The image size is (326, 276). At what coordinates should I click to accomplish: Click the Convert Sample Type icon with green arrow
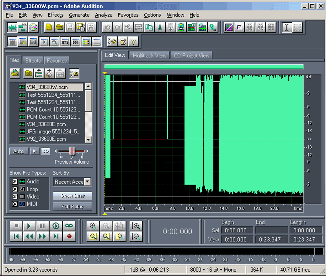tap(213, 27)
